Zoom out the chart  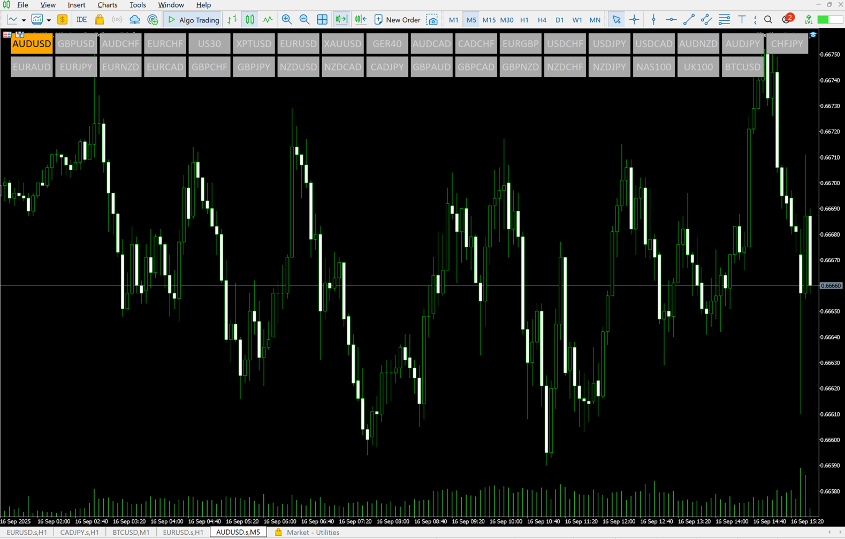[304, 20]
